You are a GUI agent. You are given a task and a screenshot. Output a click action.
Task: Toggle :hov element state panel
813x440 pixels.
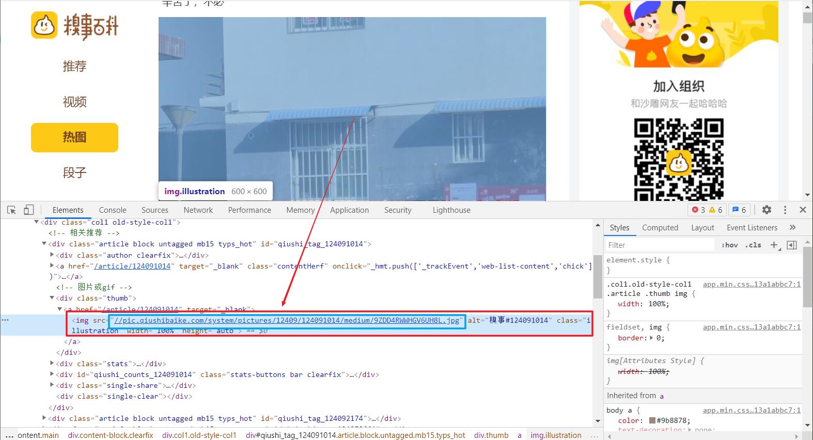tap(730, 245)
